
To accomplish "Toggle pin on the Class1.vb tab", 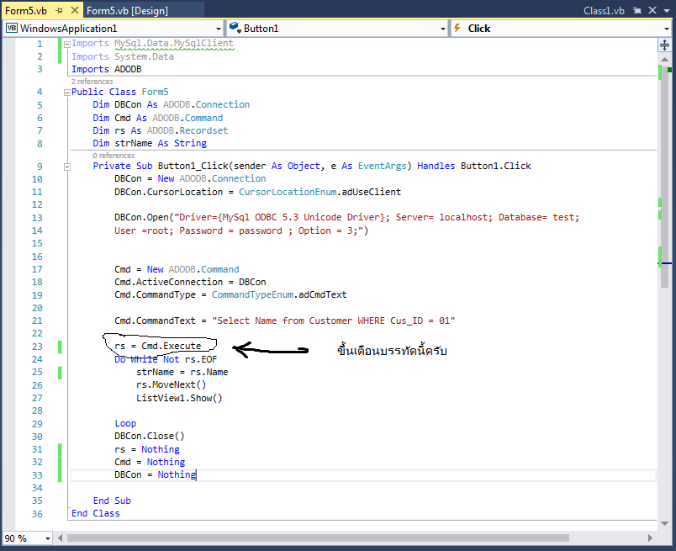I will [636, 10].
